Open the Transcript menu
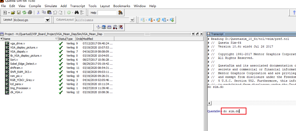The height and width of the screenshot is (131, 296). click(x=78, y=6)
